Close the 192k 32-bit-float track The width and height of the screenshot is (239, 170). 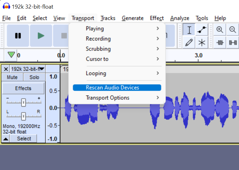pos(6,69)
